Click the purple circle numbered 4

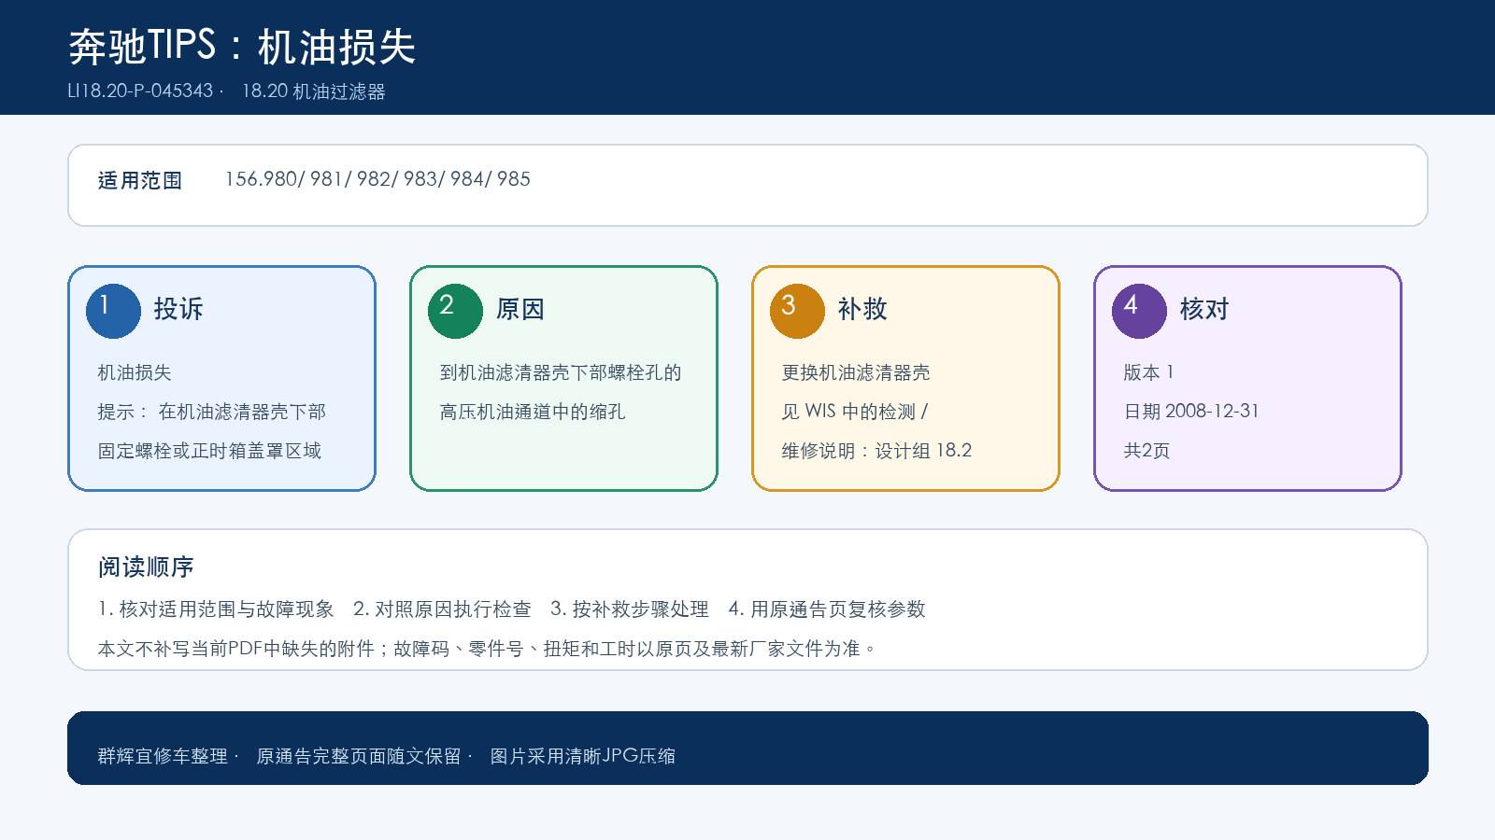[x=1139, y=311]
